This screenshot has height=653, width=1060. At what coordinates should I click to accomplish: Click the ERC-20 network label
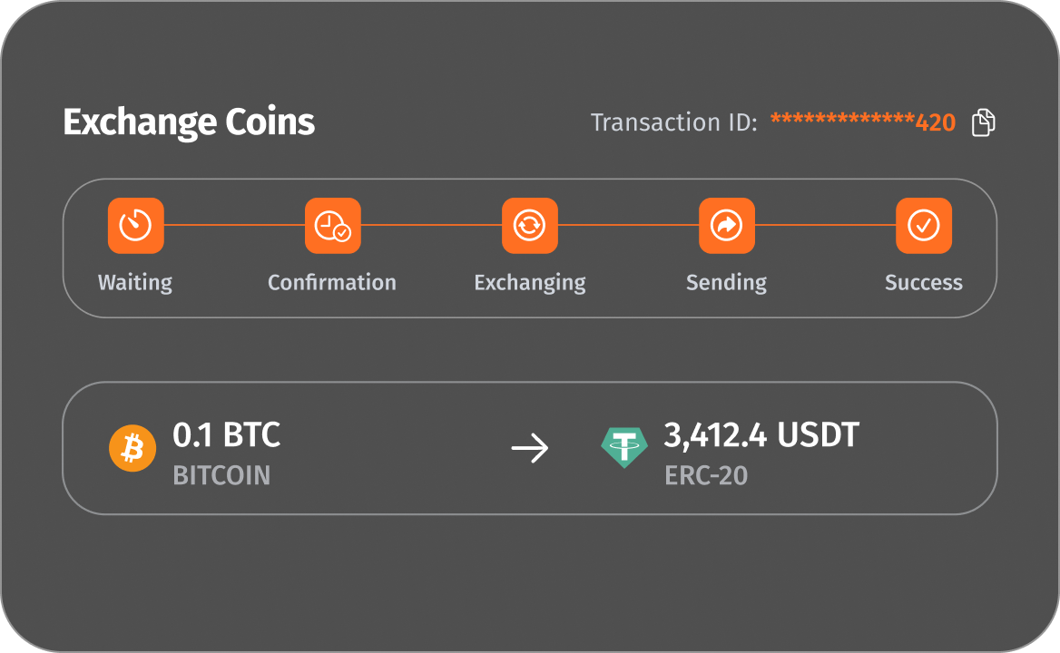click(706, 475)
